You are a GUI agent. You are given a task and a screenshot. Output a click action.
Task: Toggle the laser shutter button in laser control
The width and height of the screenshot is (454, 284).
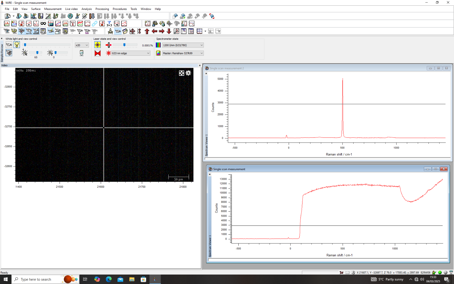(x=97, y=45)
